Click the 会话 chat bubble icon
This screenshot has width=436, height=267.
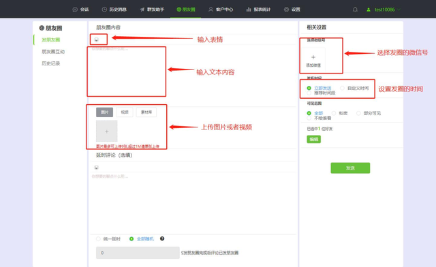coord(75,10)
